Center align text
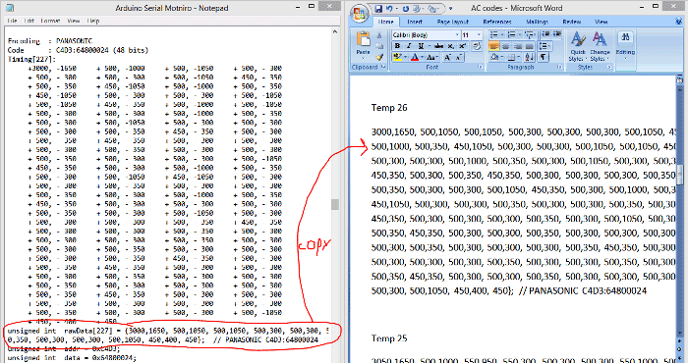This screenshot has width=688, height=363. pos(505,46)
